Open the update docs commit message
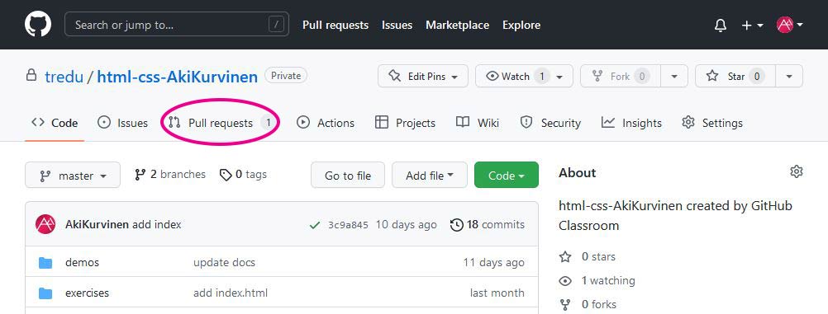The height and width of the screenshot is (314, 828). [225, 262]
